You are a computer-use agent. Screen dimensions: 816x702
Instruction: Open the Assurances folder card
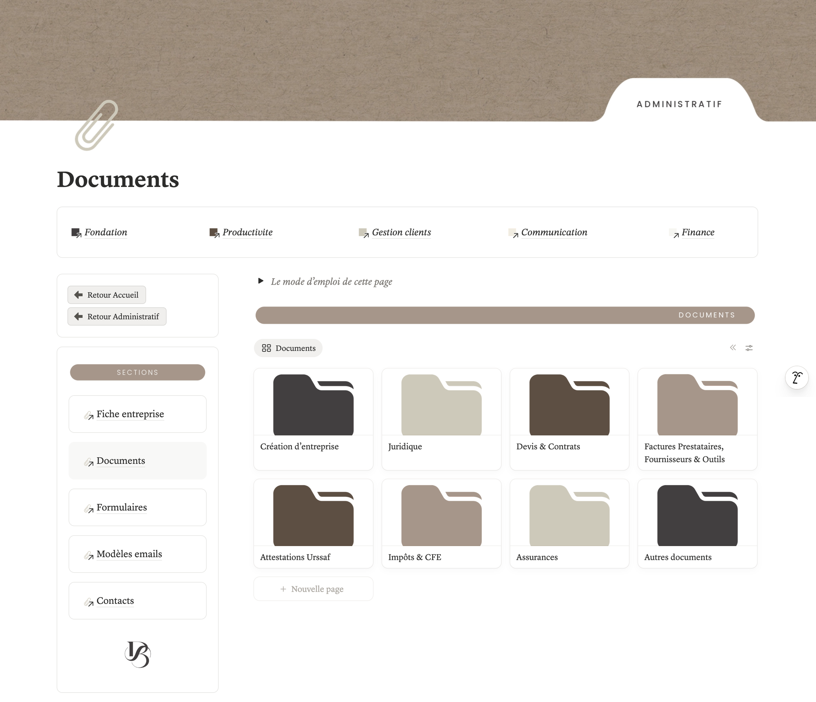570,523
